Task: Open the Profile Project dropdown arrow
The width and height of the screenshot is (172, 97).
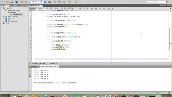Action: click(x=78, y=2)
